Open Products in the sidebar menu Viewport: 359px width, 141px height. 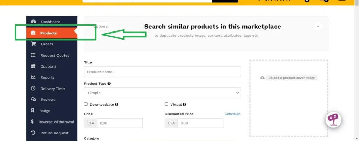pyautogui.click(x=48, y=33)
